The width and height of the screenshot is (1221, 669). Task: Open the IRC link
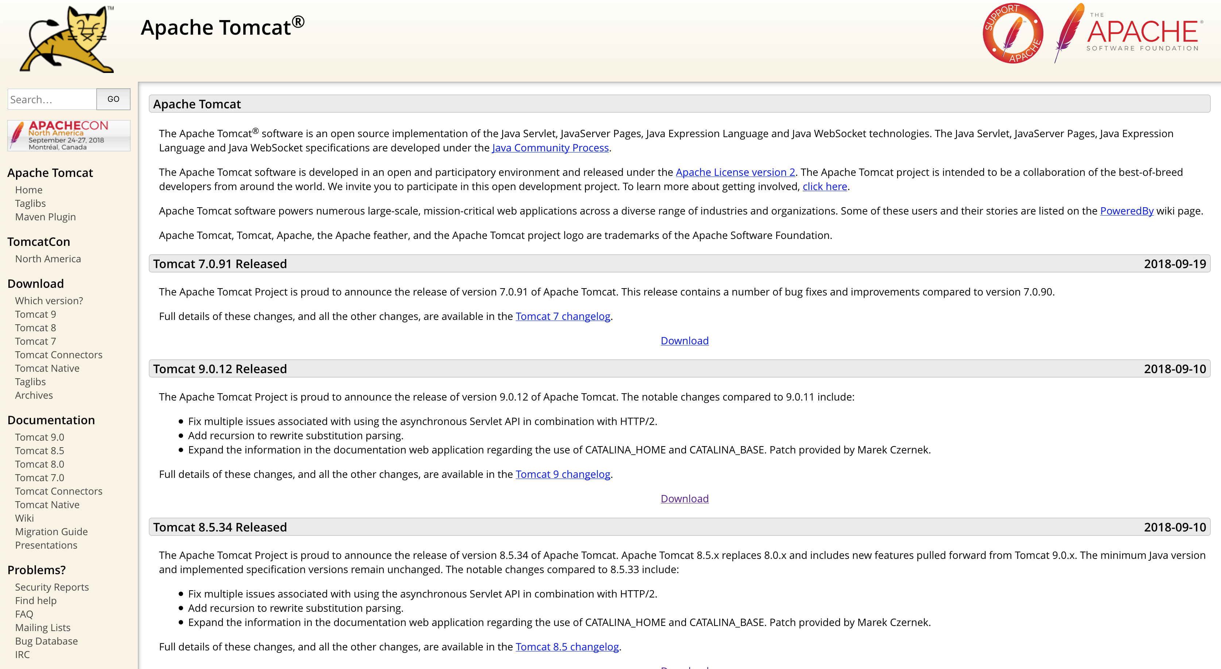pos(22,655)
